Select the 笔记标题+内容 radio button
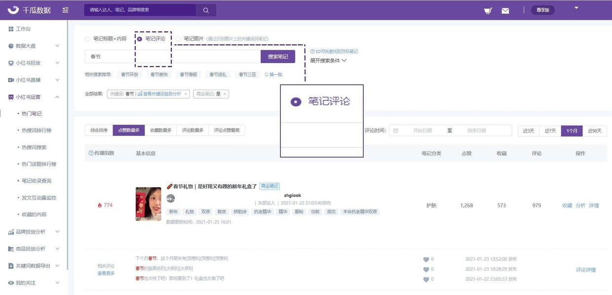This screenshot has width=612, height=295. coord(88,38)
